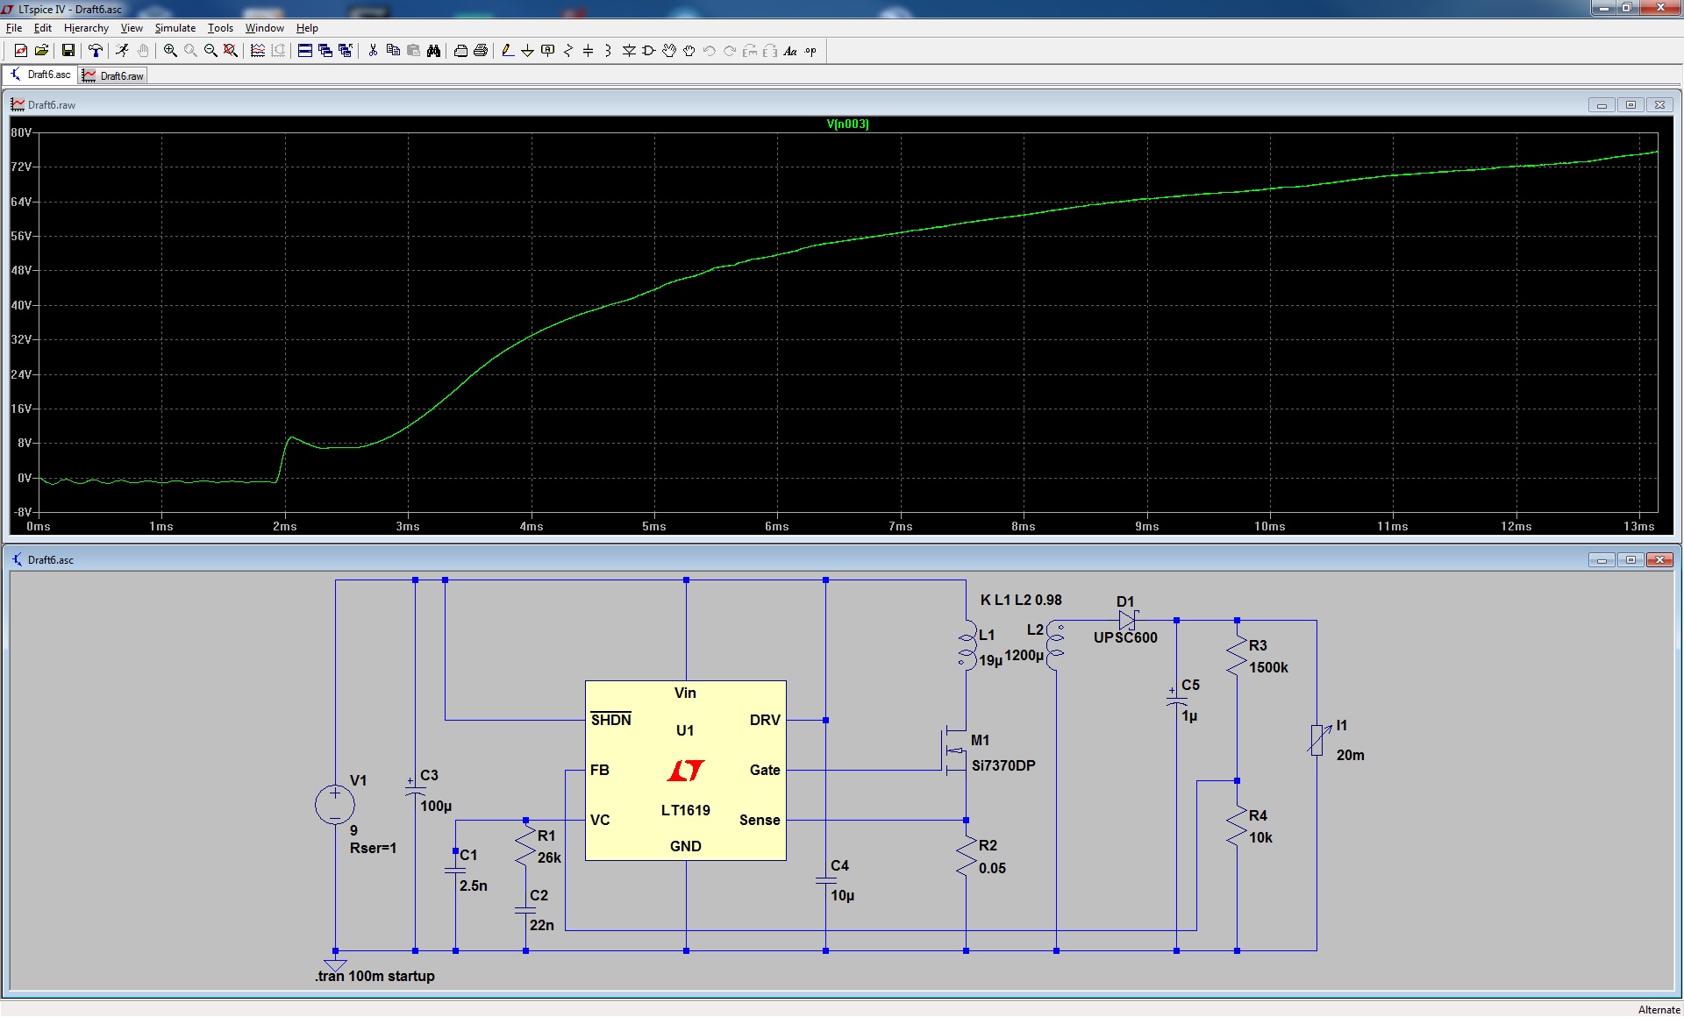This screenshot has width=1684, height=1017.
Task: Open the Help menu
Action: (307, 28)
